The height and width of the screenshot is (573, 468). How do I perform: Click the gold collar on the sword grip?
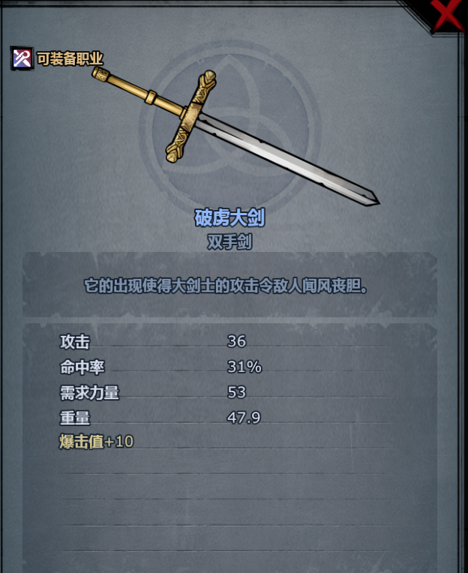point(150,97)
